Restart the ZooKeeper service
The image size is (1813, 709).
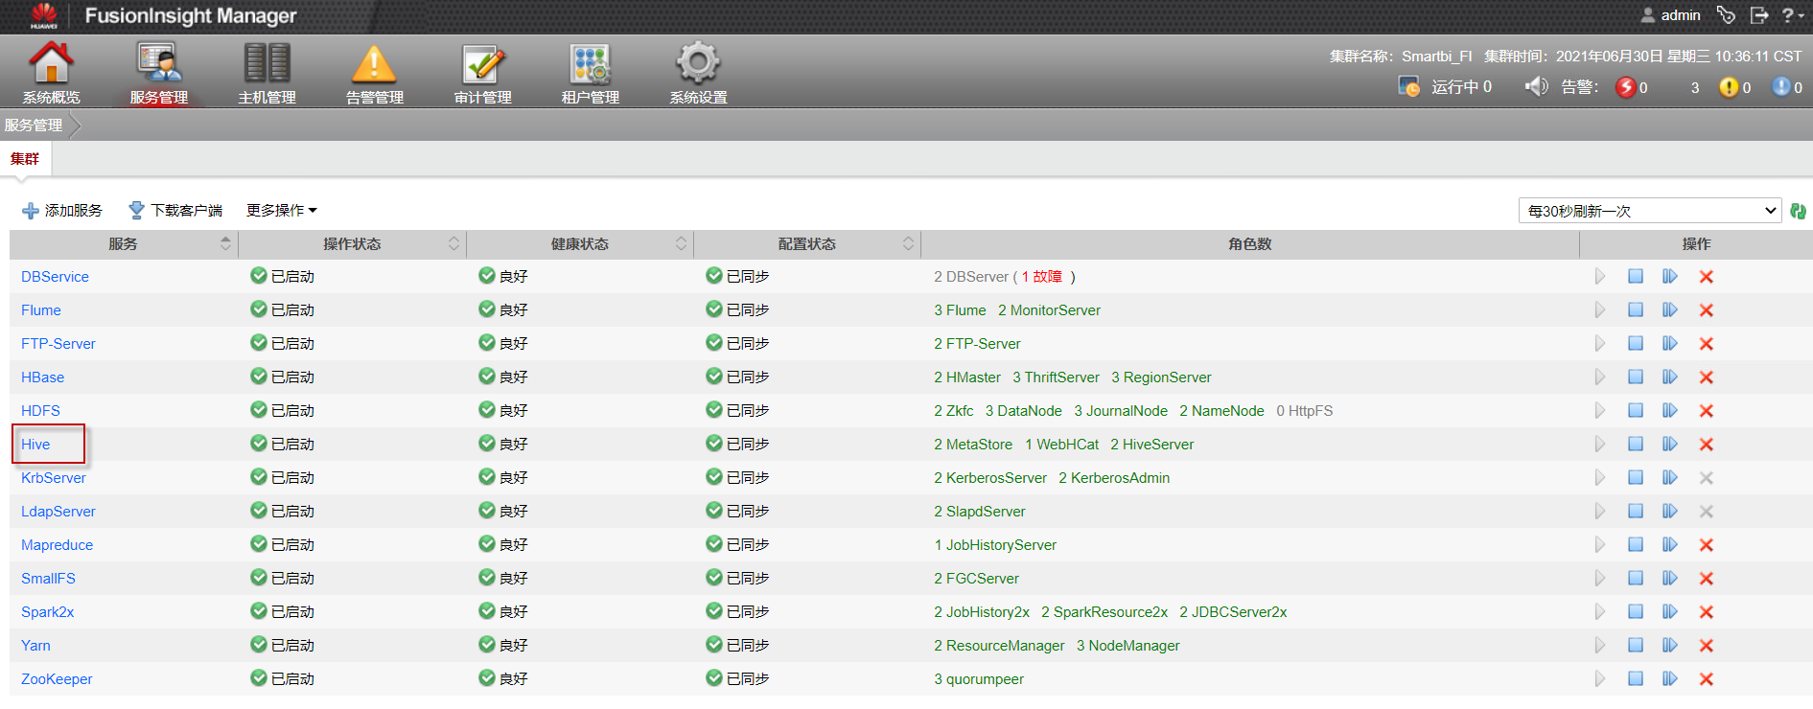[1670, 679]
